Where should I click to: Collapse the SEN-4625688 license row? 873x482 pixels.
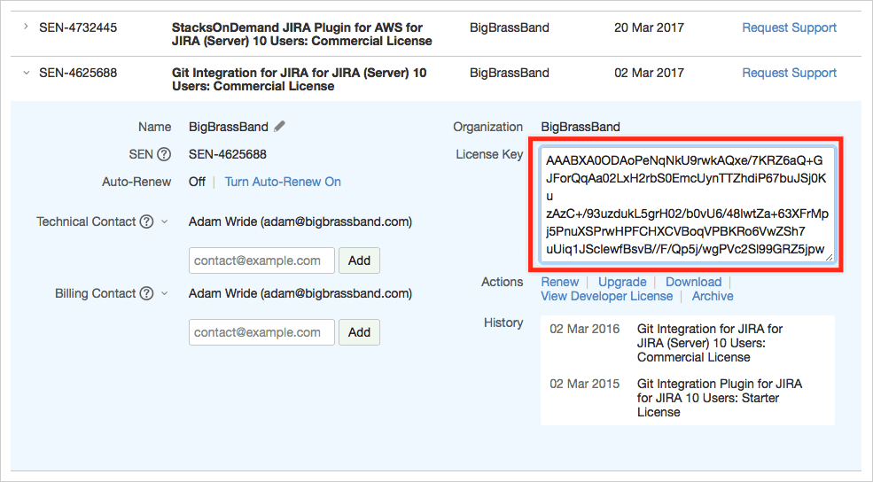pyautogui.click(x=26, y=73)
